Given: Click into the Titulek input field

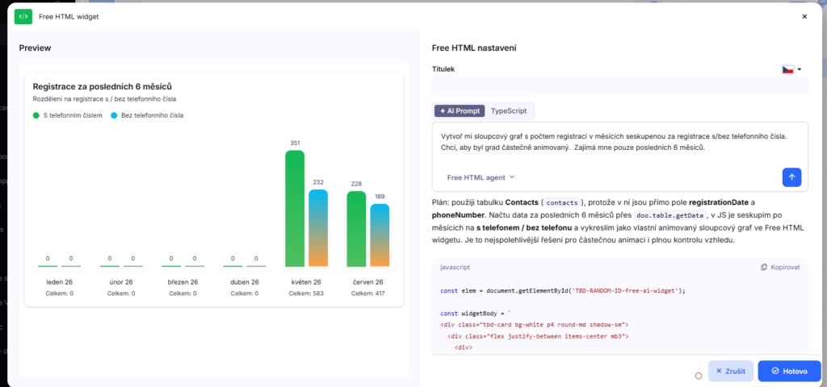Looking at the screenshot, I should click(619, 86).
